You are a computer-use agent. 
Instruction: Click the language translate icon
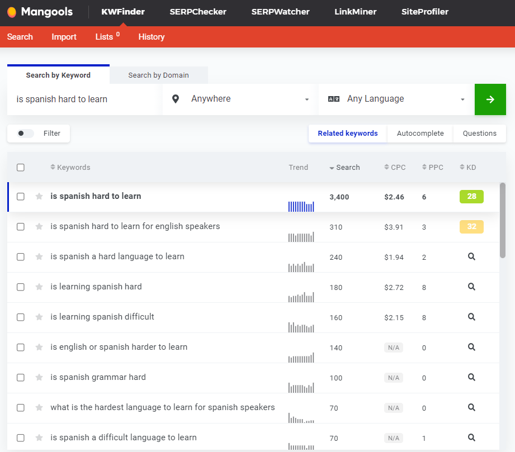tap(334, 99)
